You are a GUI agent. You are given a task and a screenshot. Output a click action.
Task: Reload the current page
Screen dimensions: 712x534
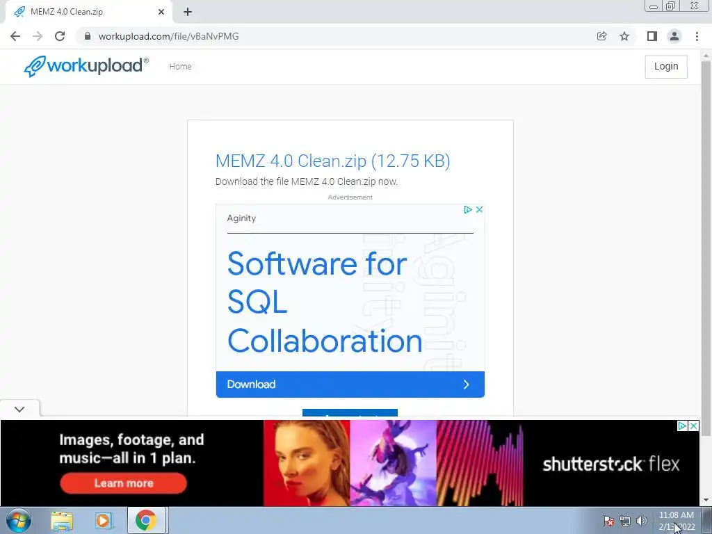(60, 36)
